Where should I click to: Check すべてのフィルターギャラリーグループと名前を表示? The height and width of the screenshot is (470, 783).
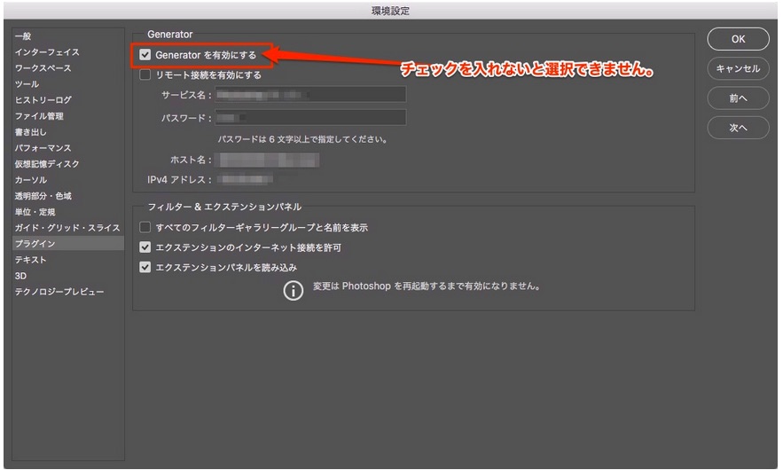pos(145,228)
